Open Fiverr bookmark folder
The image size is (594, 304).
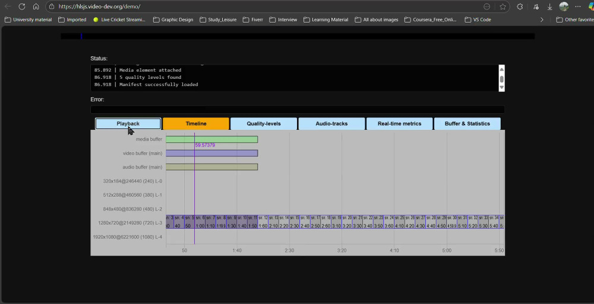(x=253, y=20)
